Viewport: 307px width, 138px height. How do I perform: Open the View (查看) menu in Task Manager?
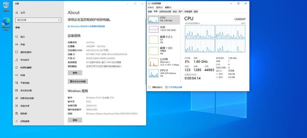(168, 8)
